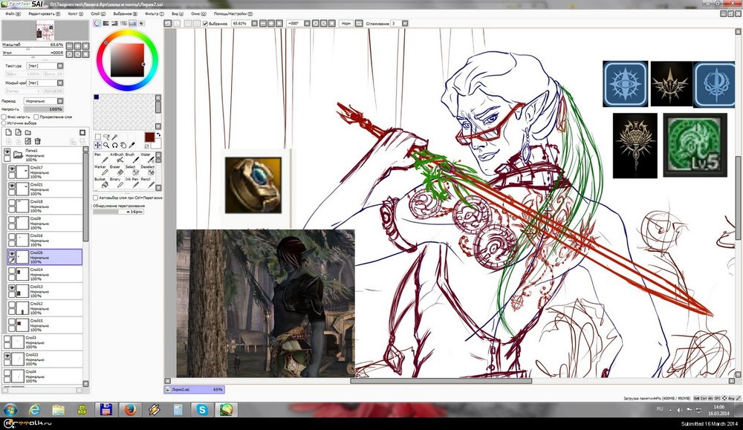Open the Фильтр menu
The height and width of the screenshot is (430, 743).
152,13
